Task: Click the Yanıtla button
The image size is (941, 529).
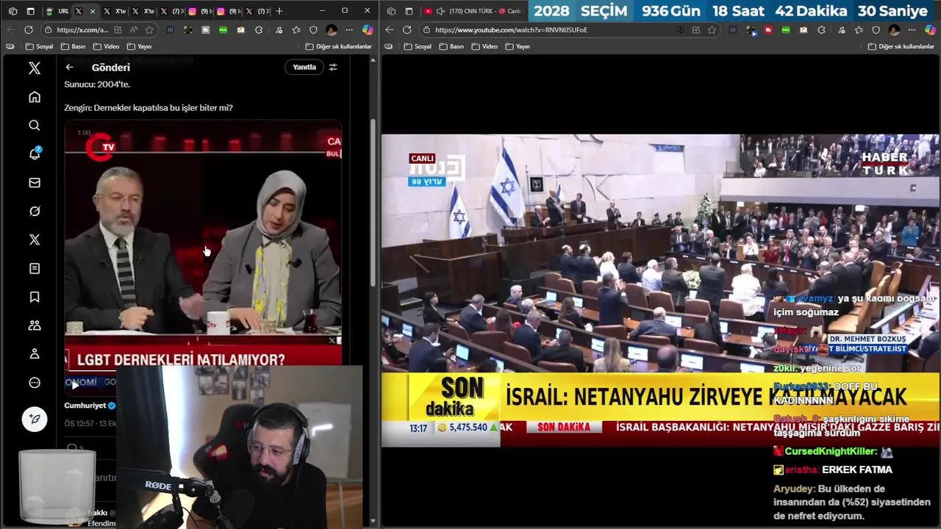Action: pyautogui.click(x=304, y=68)
